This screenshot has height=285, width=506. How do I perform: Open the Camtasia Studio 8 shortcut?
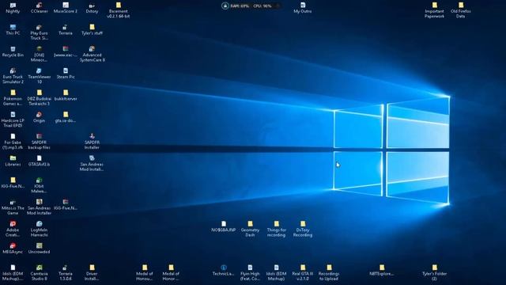click(x=39, y=272)
